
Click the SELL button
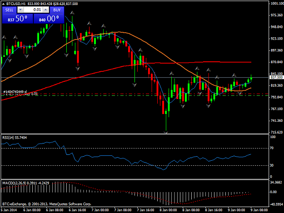[x=9, y=10]
